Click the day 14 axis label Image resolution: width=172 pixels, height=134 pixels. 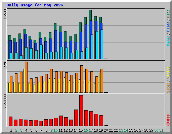76,130
